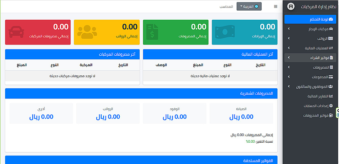The image size is (339, 164).
Task: Click the الوقود expense tile
Action: 175,113
